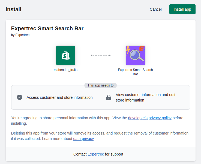Click "Access customer and store information" permission text
Screen dimensions: 201x164
click(x=59, y=97)
